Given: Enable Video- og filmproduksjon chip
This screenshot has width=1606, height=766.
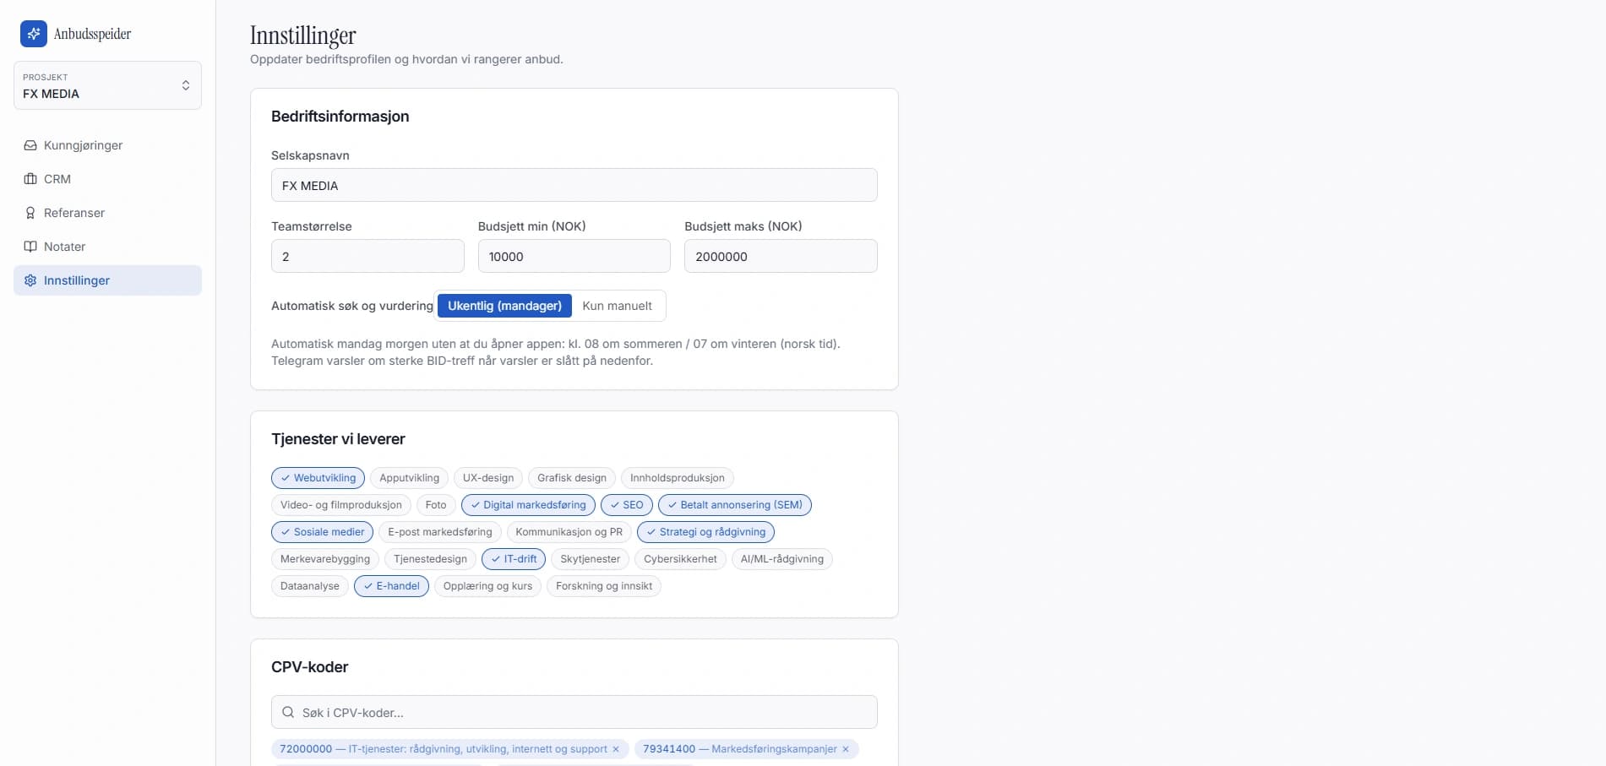Looking at the screenshot, I should pos(341,505).
